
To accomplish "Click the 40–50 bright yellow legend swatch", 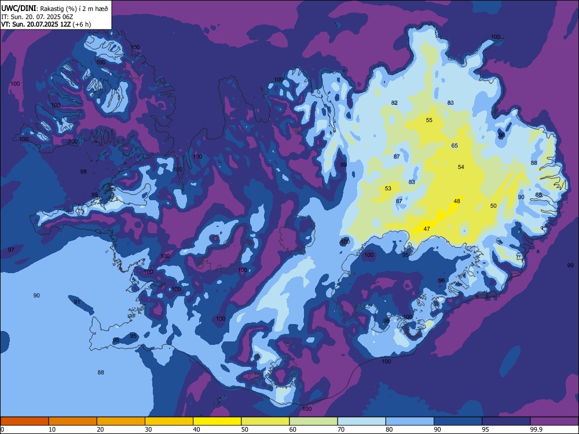I will click(x=217, y=421).
